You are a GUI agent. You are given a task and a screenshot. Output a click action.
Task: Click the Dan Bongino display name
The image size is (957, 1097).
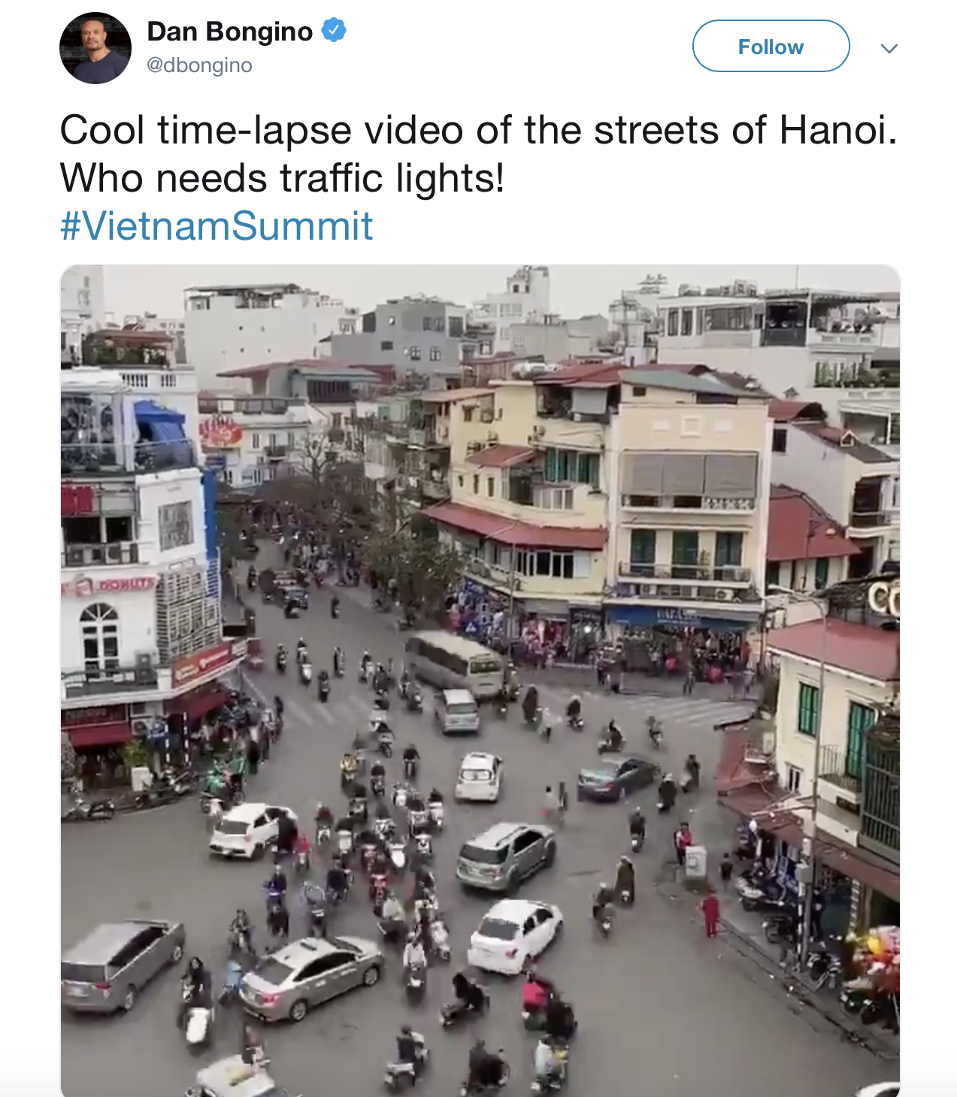229,32
